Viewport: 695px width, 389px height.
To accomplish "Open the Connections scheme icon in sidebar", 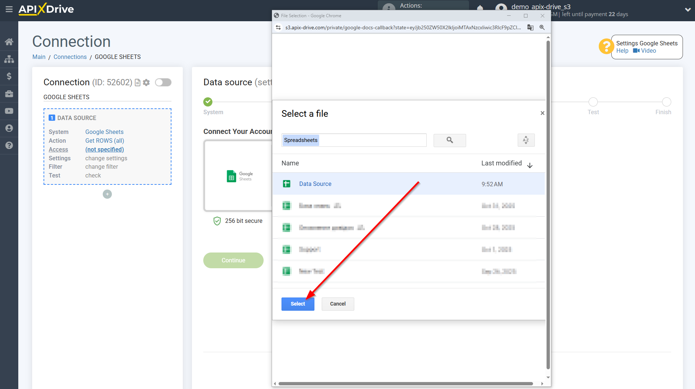I will pos(9,59).
